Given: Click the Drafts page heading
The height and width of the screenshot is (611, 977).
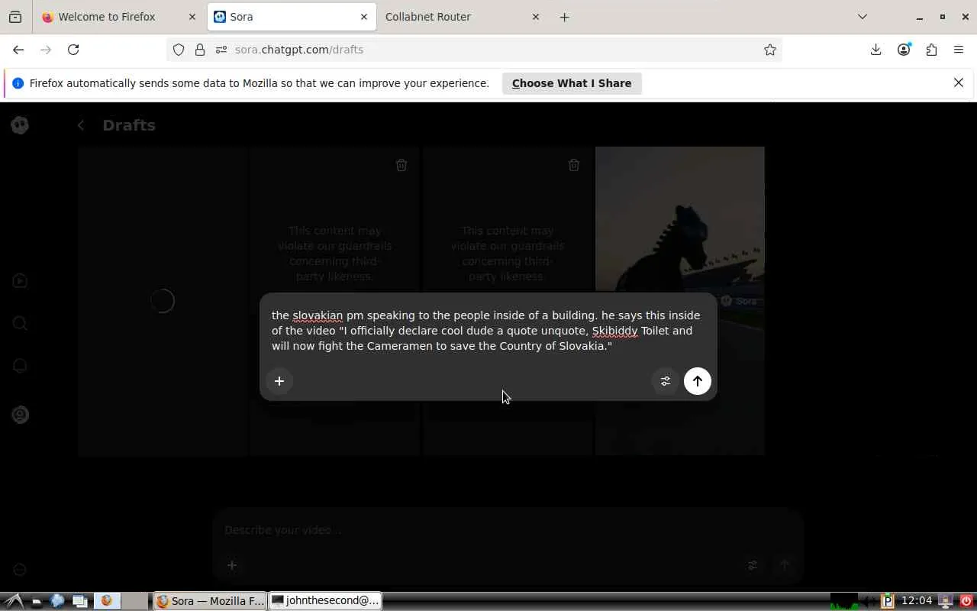Looking at the screenshot, I should [x=129, y=125].
